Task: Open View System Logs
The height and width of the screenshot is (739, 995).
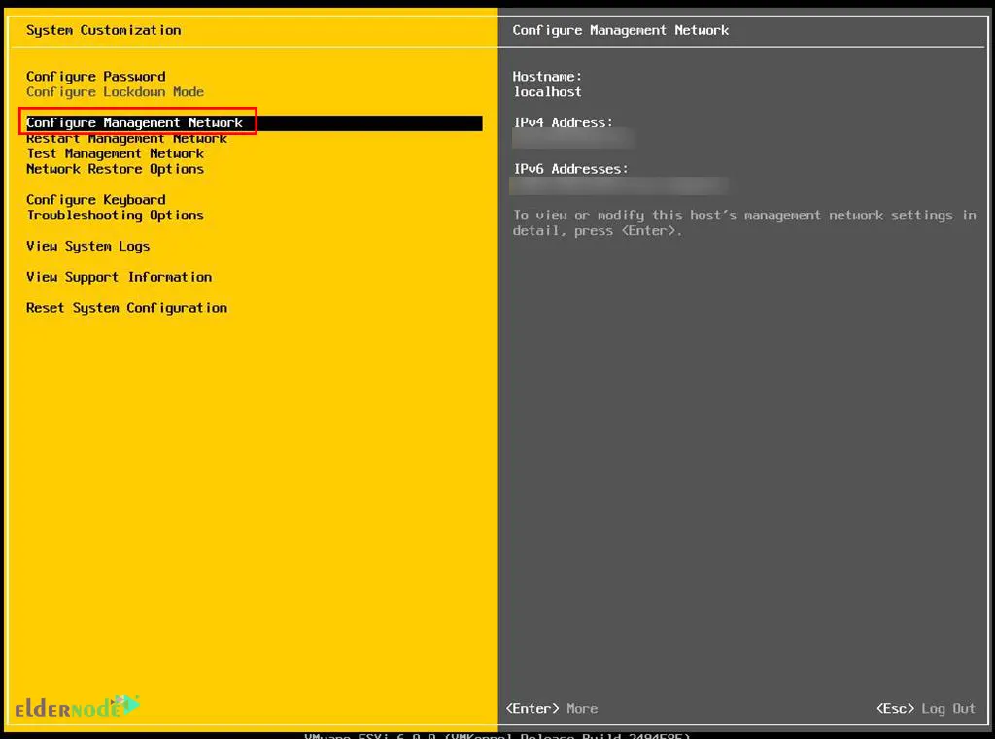Action: click(87, 246)
